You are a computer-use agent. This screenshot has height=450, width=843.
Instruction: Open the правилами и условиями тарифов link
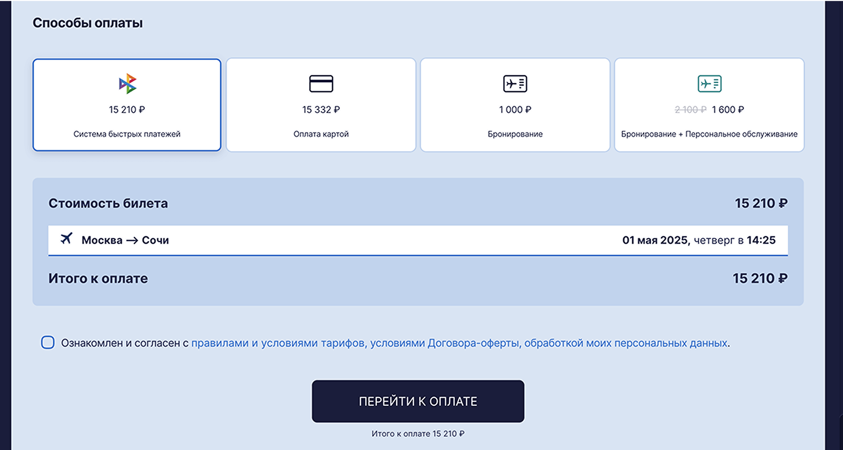278,343
